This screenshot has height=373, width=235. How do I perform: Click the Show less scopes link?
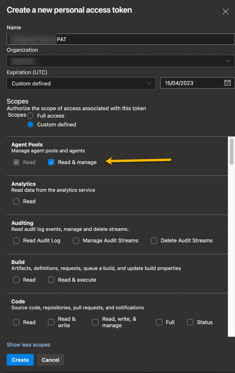coord(28,344)
